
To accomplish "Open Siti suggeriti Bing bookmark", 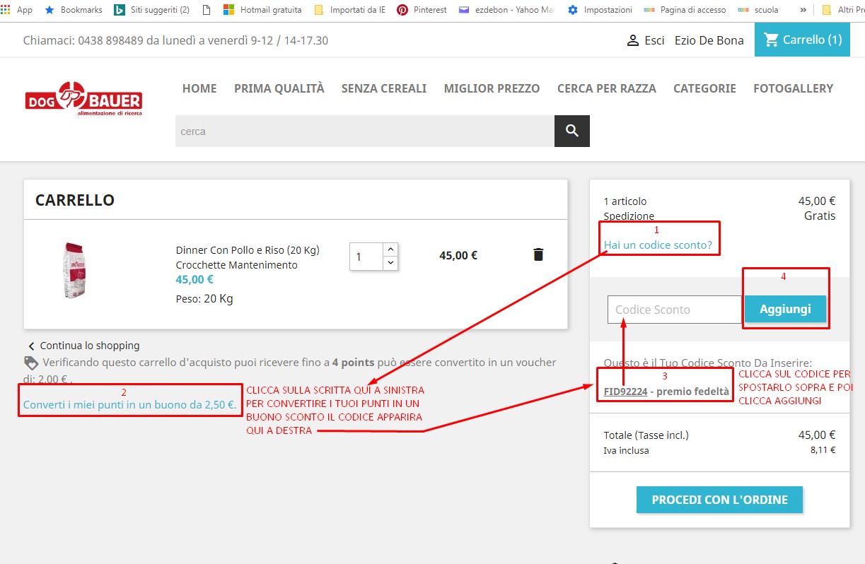I will click(x=152, y=10).
